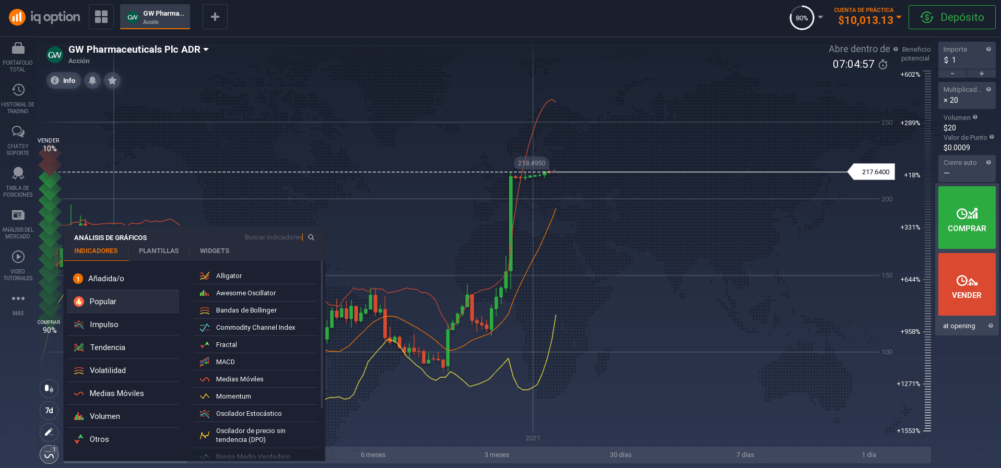Add the Fractal indicator
This screenshot has height=468, width=1001.
pyautogui.click(x=256, y=345)
